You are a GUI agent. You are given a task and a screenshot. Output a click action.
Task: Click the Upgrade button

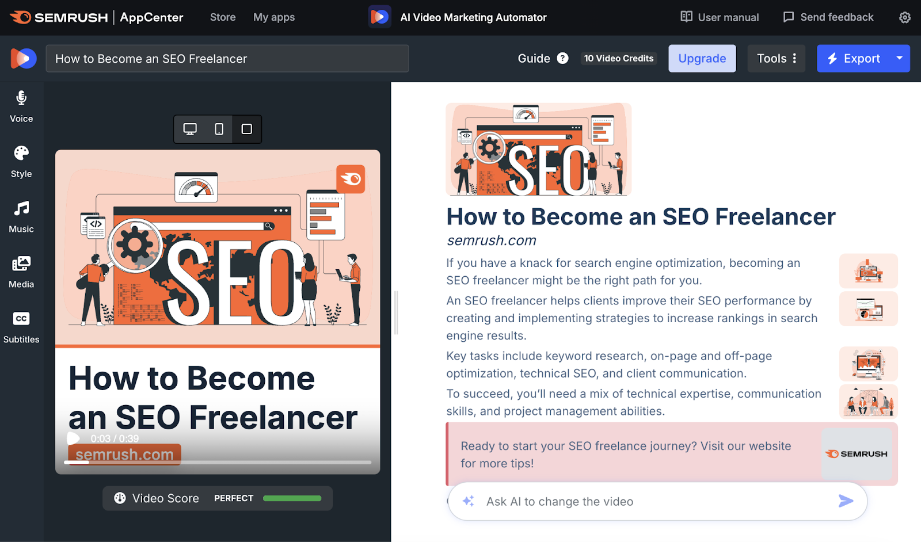(x=702, y=58)
